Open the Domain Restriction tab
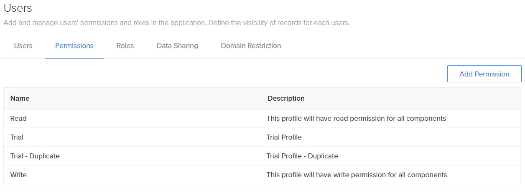 (251, 46)
